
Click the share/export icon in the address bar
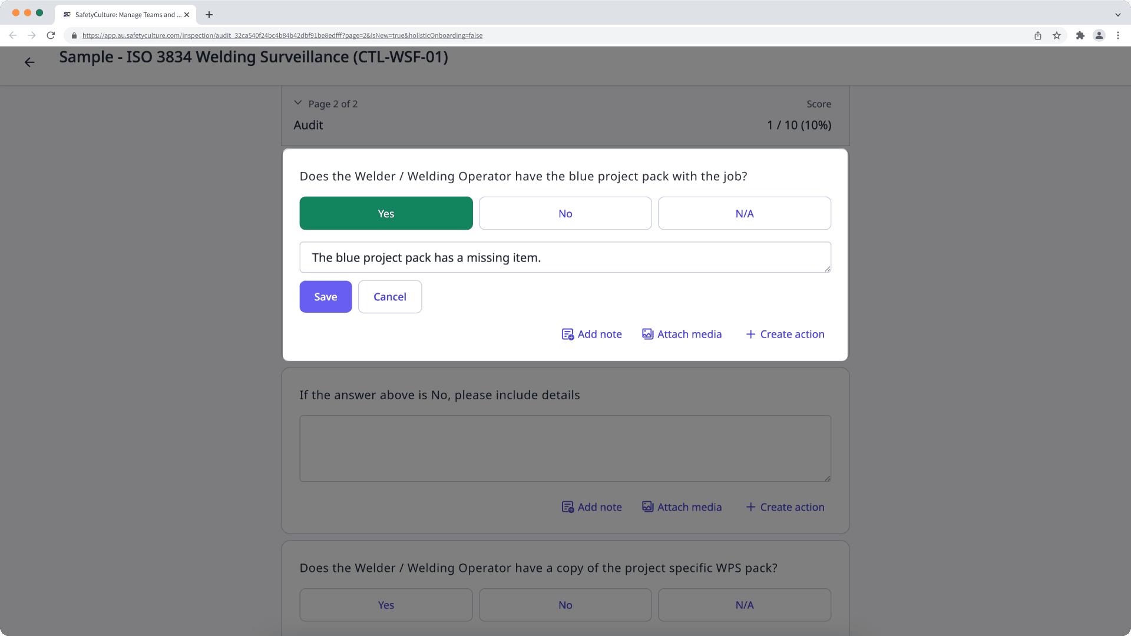click(x=1038, y=35)
